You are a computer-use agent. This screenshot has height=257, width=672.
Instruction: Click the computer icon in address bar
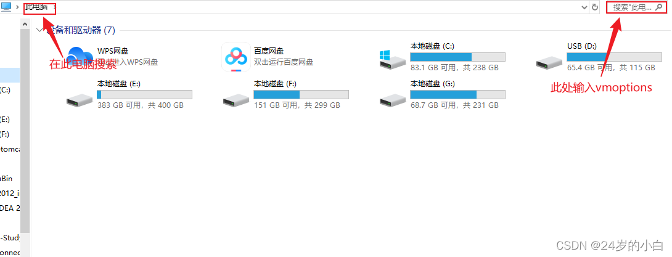pyautogui.click(x=6, y=7)
